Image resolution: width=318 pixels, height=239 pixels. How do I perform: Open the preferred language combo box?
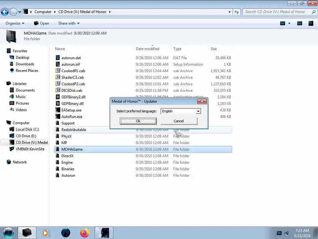pyautogui.click(x=181, y=111)
